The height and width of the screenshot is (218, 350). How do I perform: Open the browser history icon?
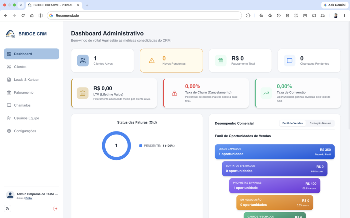tap(279, 16)
